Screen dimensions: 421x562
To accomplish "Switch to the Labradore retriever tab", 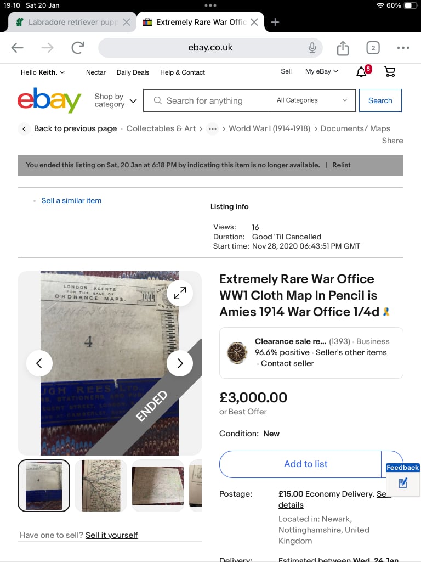I will (x=72, y=22).
